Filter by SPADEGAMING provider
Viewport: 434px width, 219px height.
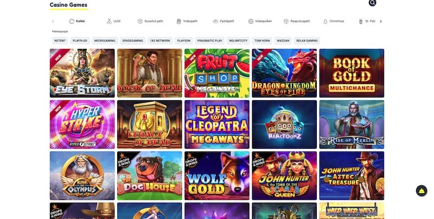[132, 40]
